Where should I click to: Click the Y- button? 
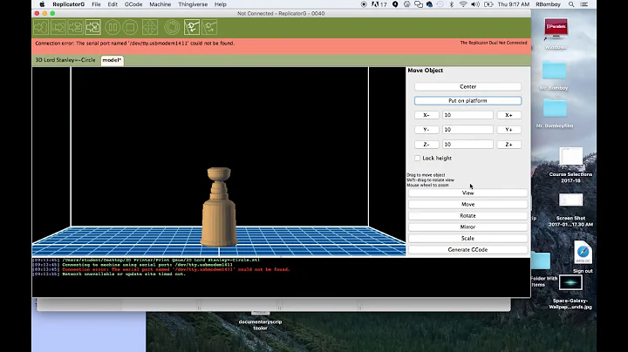[427, 130]
